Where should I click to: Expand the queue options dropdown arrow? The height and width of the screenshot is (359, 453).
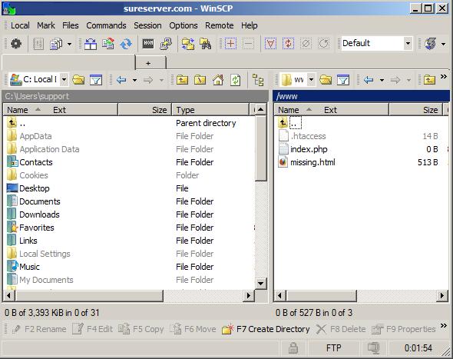[69, 44]
